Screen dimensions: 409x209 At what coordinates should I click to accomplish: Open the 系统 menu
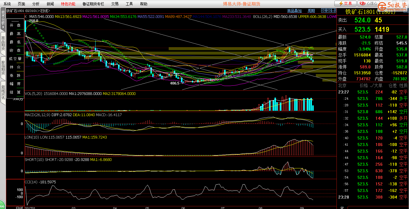pyautogui.click(x=7, y=4)
